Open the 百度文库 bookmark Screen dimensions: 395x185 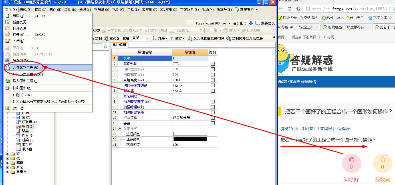tap(378, 18)
